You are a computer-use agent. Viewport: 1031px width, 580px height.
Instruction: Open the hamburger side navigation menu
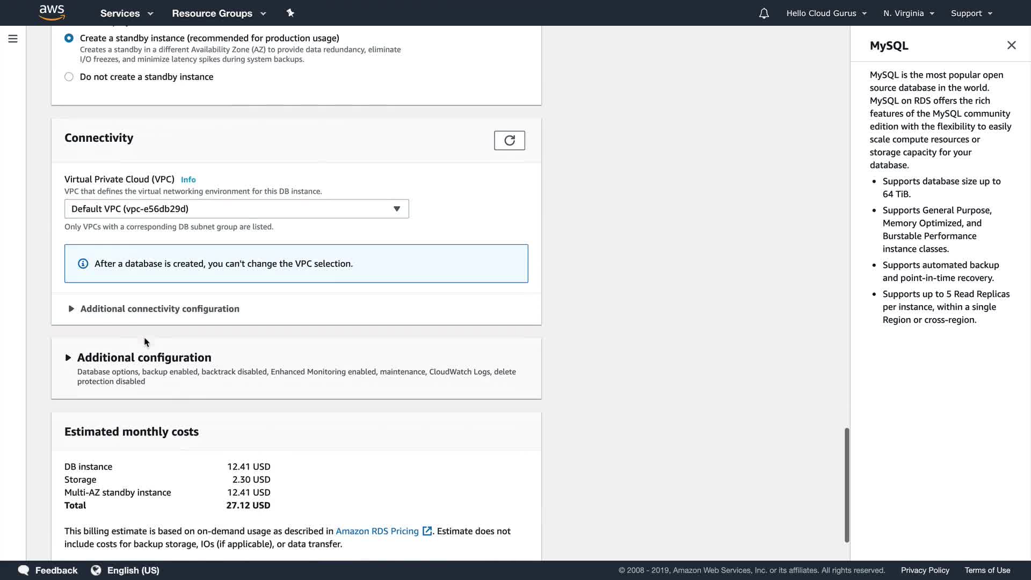pos(13,39)
